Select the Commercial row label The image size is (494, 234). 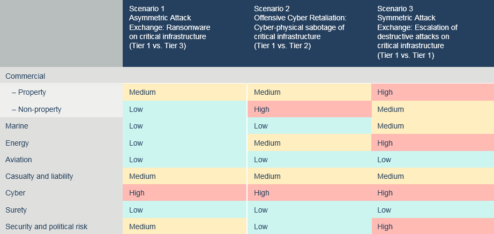pyautogui.click(x=25, y=76)
